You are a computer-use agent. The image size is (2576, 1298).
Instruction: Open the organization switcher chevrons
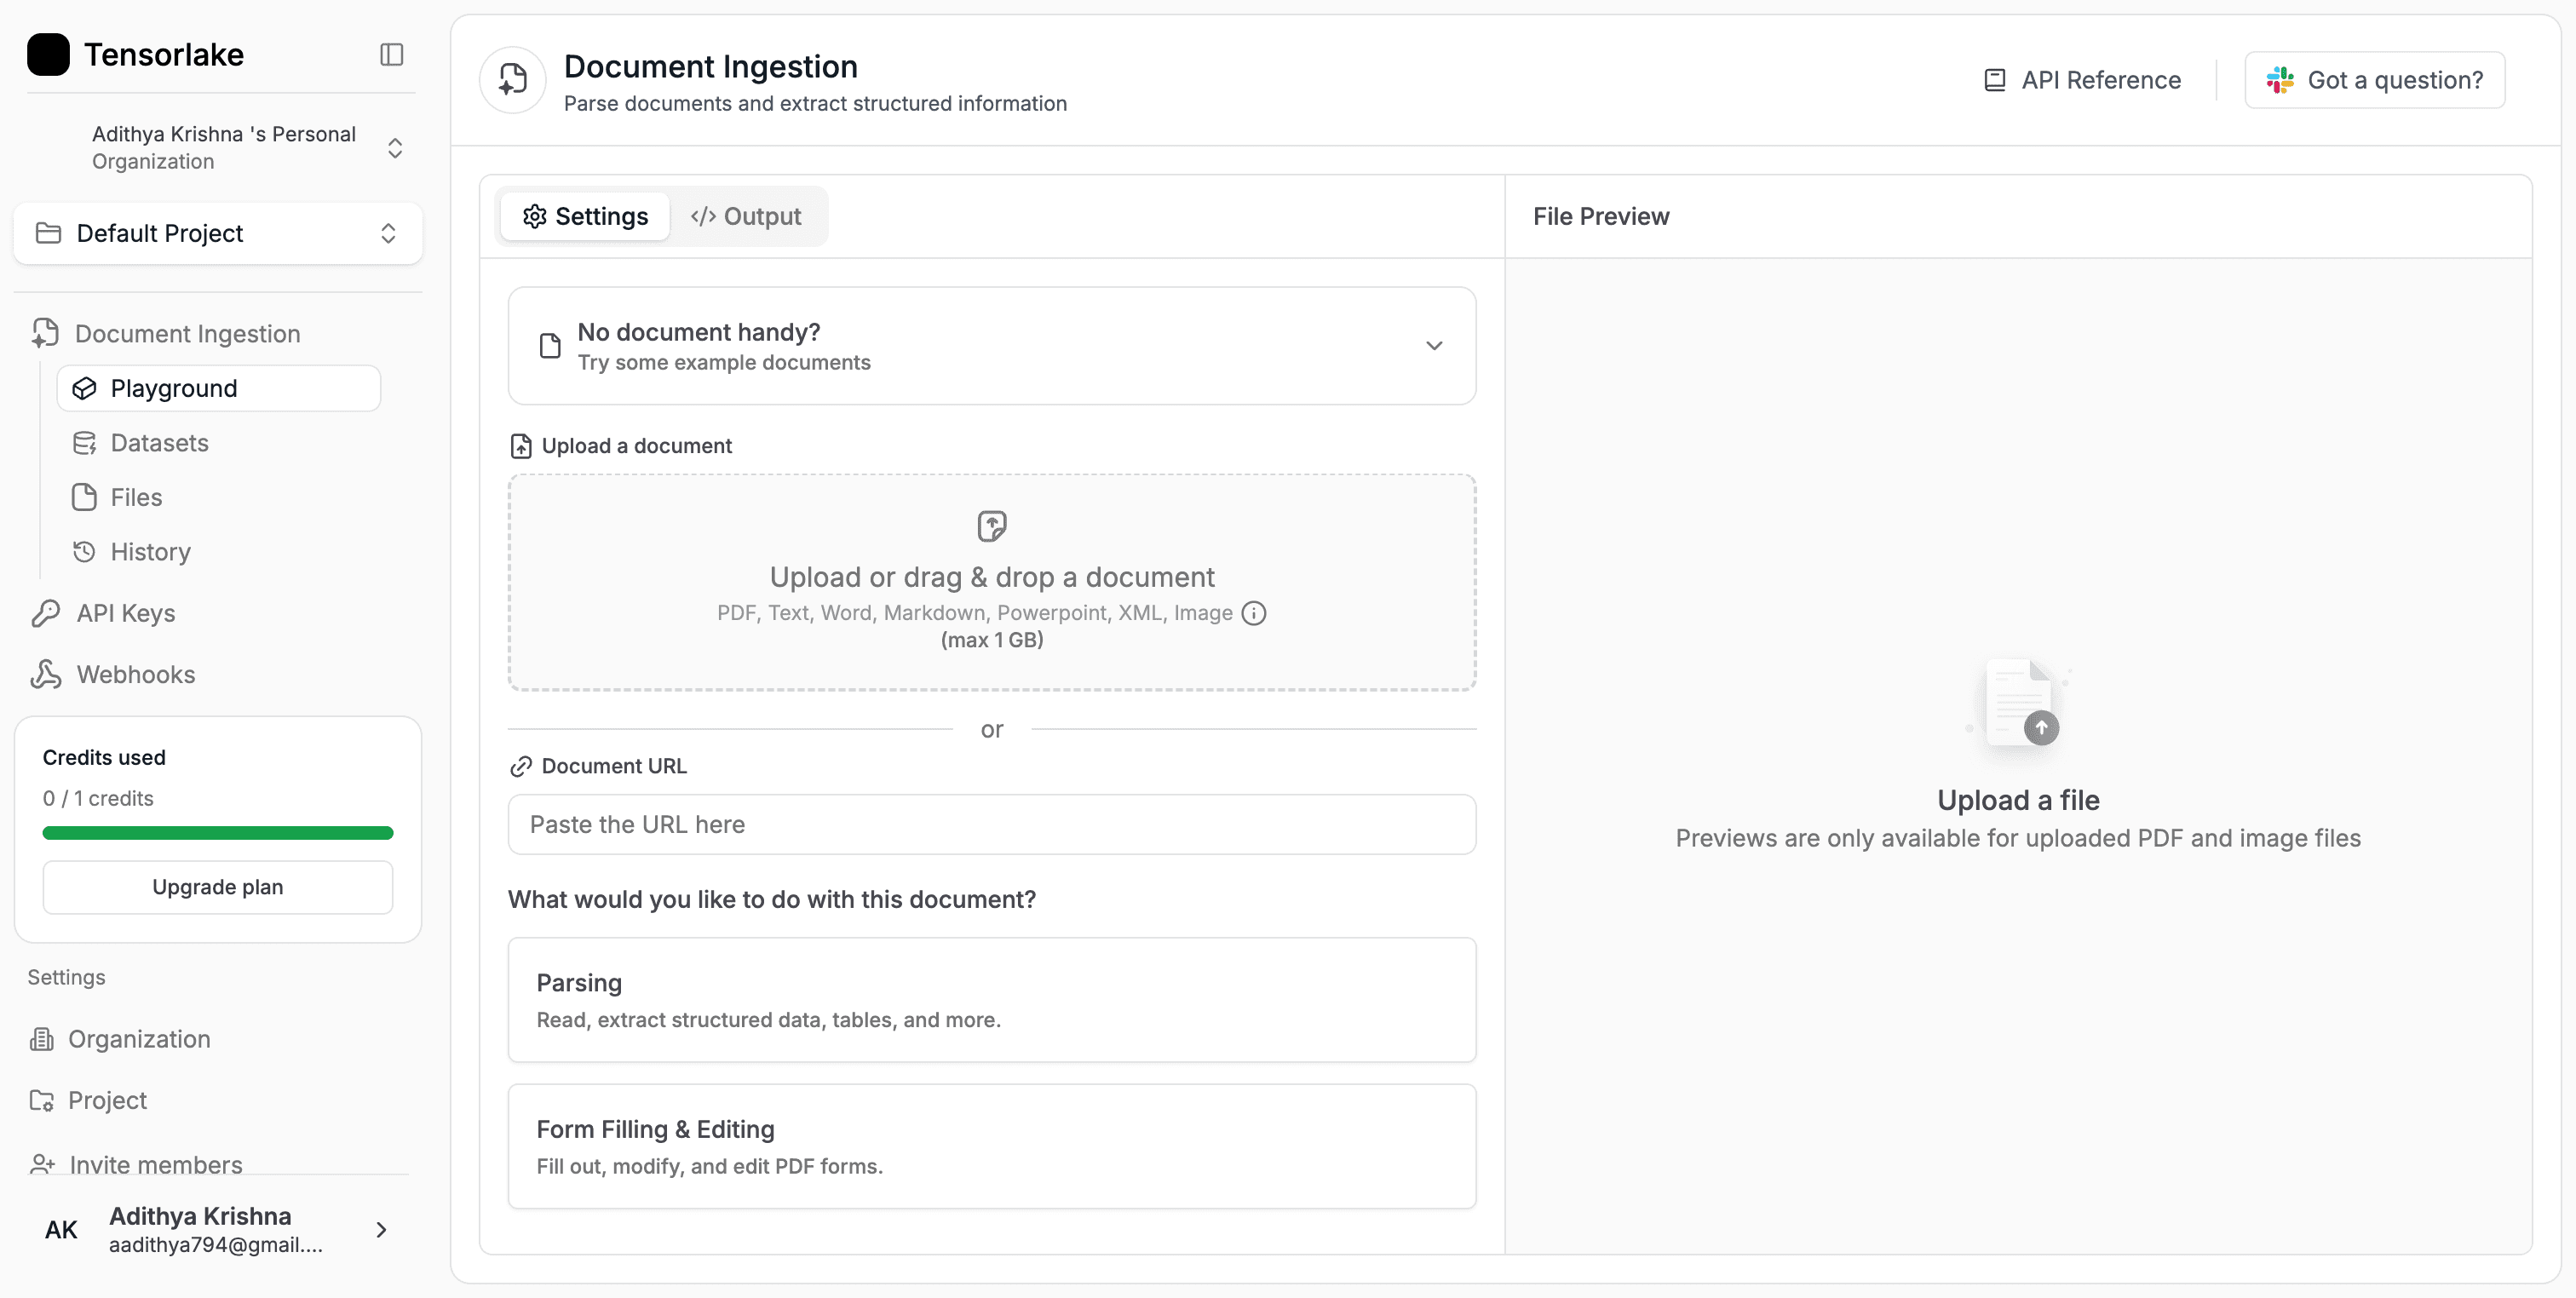pyautogui.click(x=395, y=148)
